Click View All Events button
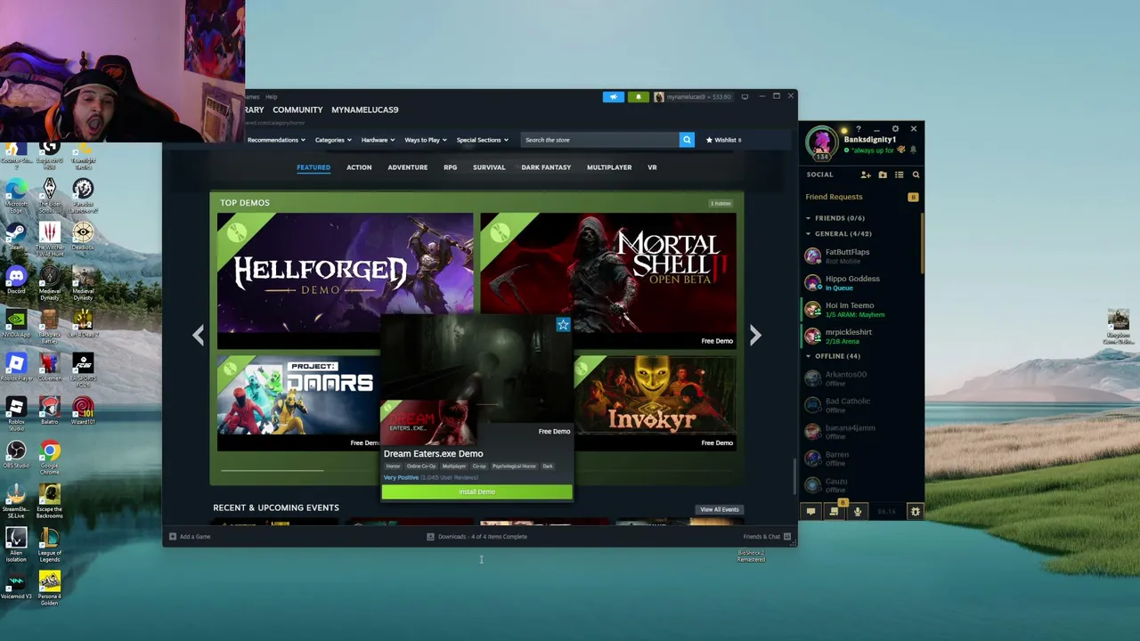Viewport: 1140px width, 641px height. (x=720, y=509)
